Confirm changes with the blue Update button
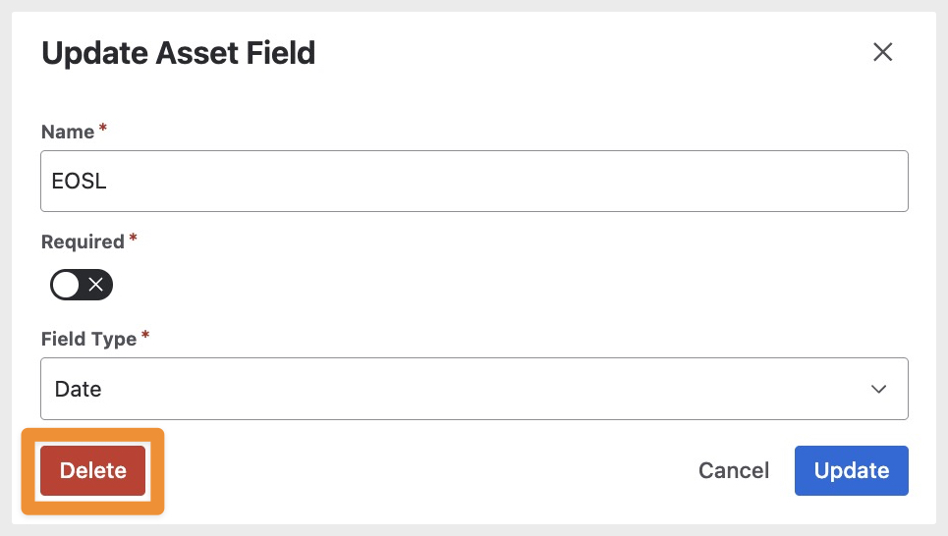948x536 pixels. click(x=851, y=470)
